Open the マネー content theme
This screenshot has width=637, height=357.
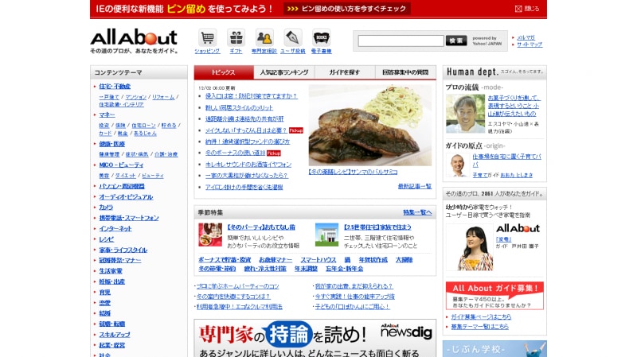tap(107, 114)
